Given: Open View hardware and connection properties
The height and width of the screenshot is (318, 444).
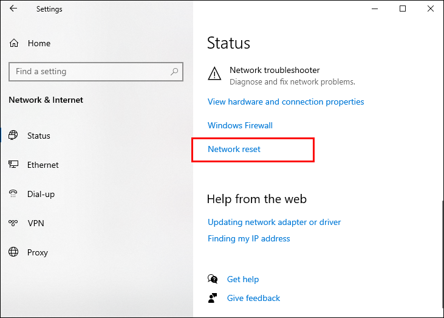Looking at the screenshot, I should (x=285, y=102).
